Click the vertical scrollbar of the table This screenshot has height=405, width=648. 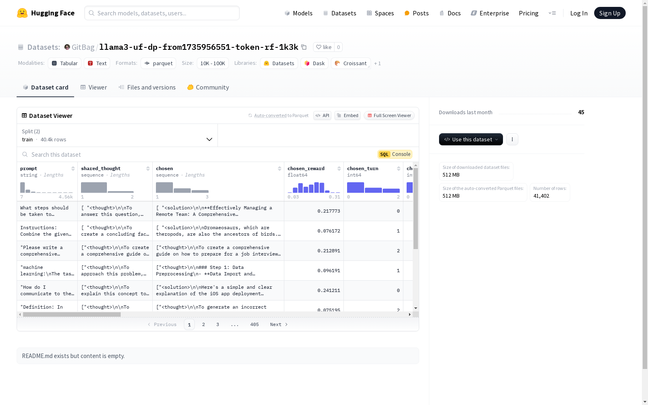(416, 209)
